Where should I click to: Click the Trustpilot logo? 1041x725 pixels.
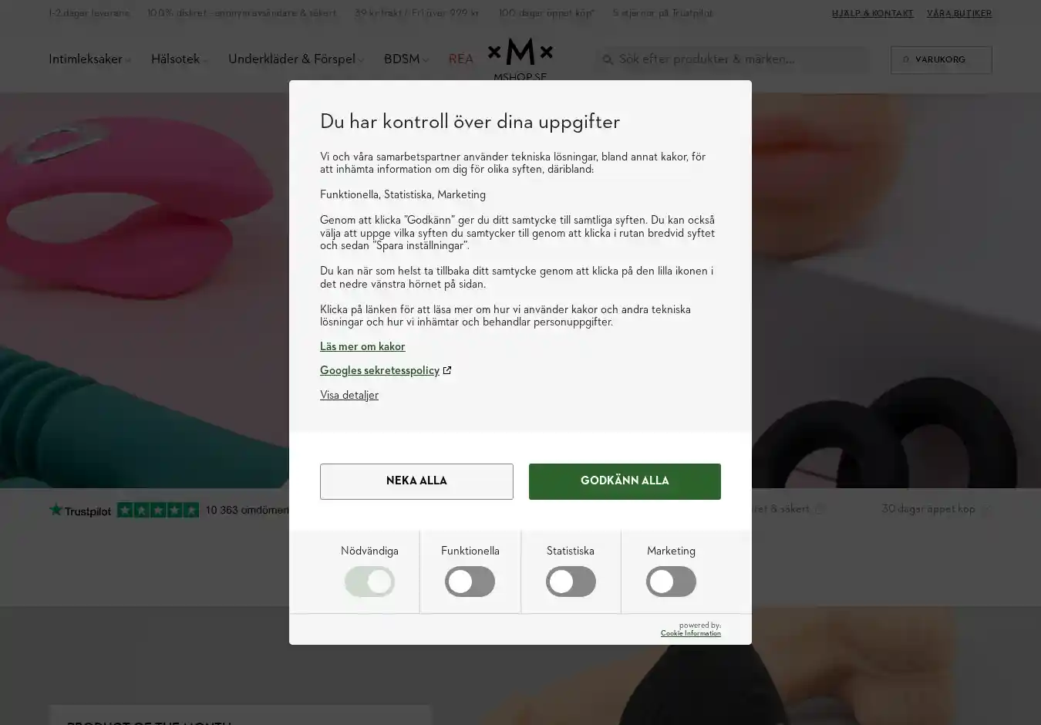click(x=80, y=510)
